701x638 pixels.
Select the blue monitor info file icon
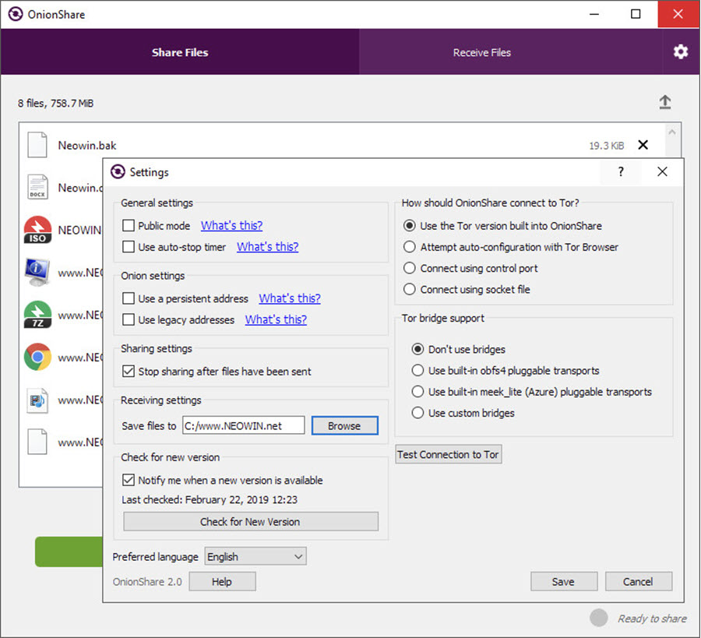[x=37, y=273]
